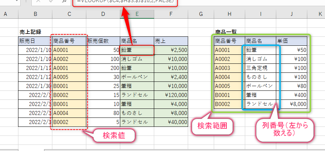Click the date cell 2022/2/1
325x151 pixels.
click(35, 95)
